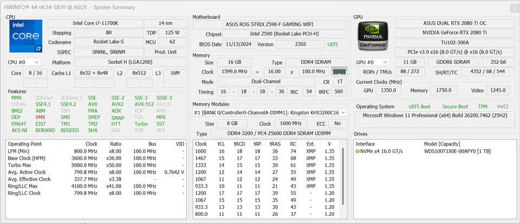Click the TPM indicator under Operating System
520x224 pixels.
(482, 107)
